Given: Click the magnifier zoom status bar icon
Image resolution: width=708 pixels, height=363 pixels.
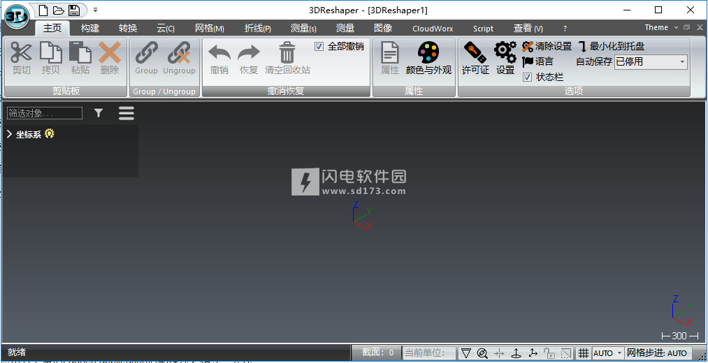Looking at the screenshot, I should tap(482, 353).
